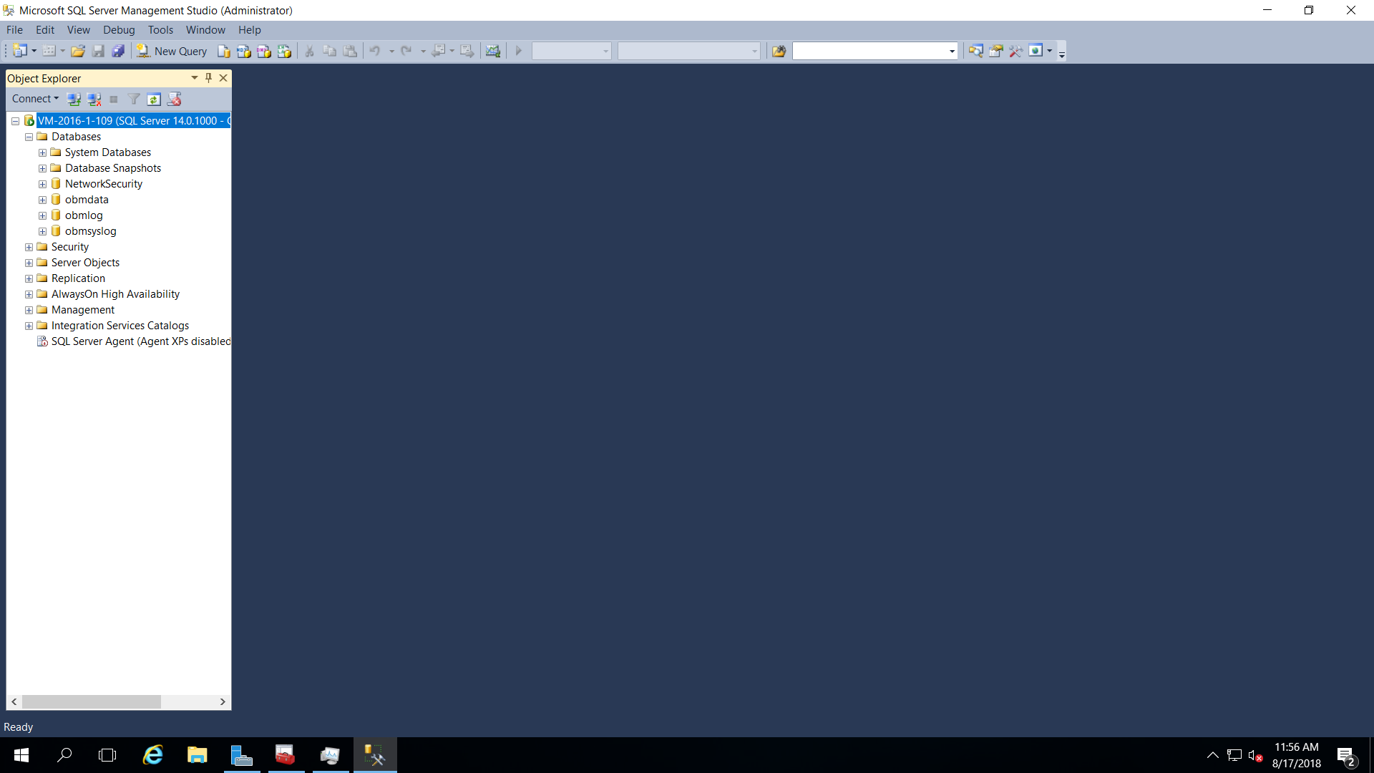Toggle auto-hide pin on Object Explorer

[x=208, y=78]
